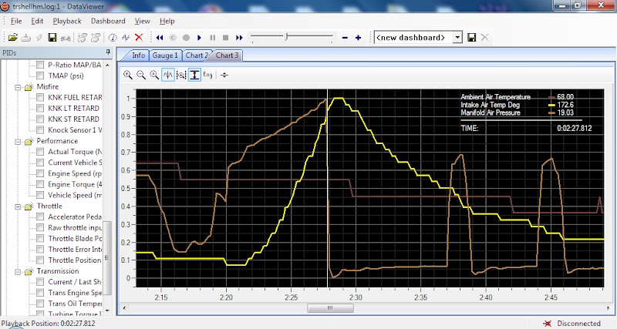617x329 pixels.
Task: Open the new dashboard dropdown
Action: pos(457,37)
